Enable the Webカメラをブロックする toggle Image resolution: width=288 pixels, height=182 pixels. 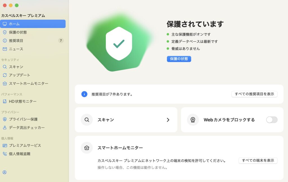tap(271, 120)
